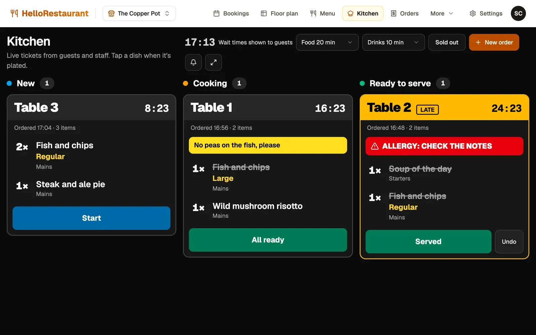Click the New column heading

click(26, 83)
